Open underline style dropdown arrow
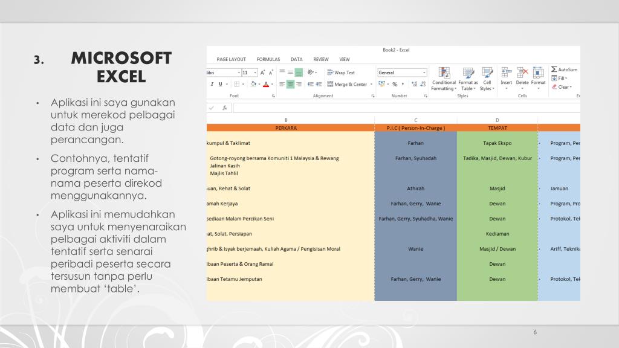The width and height of the screenshot is (619, 348). click(x=227, y=84)
